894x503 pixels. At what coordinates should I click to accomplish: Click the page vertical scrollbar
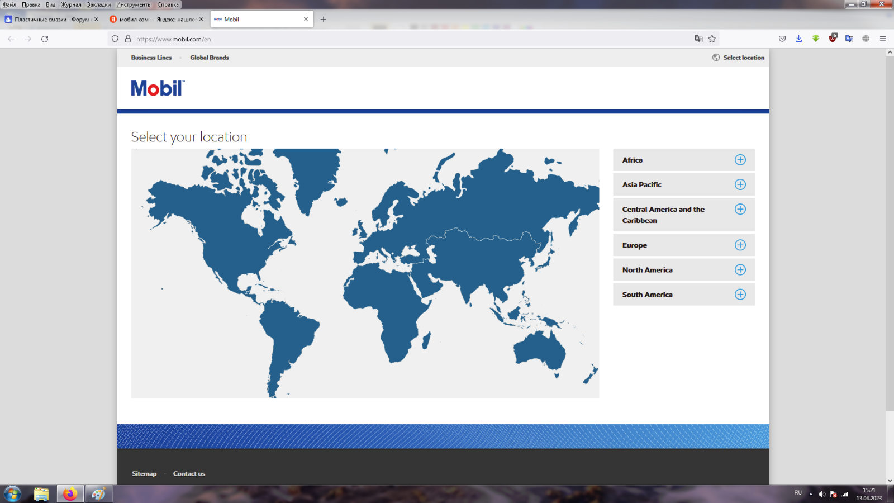pyautogui.click(x=890, y=234)
